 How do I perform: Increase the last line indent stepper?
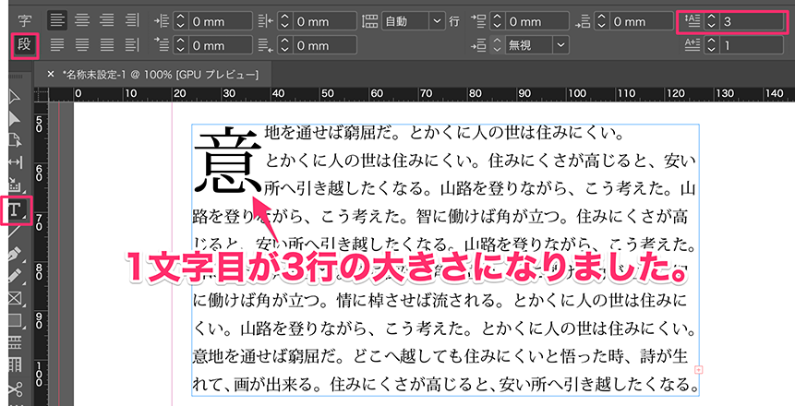285,41
